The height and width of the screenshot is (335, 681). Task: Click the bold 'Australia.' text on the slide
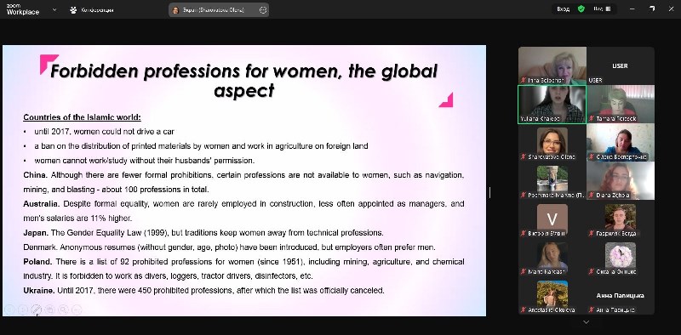(41, 203)
